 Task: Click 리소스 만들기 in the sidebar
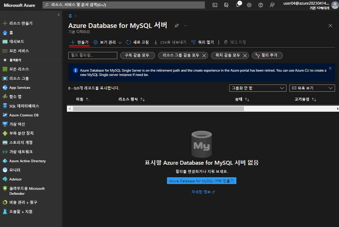(21, 23)
